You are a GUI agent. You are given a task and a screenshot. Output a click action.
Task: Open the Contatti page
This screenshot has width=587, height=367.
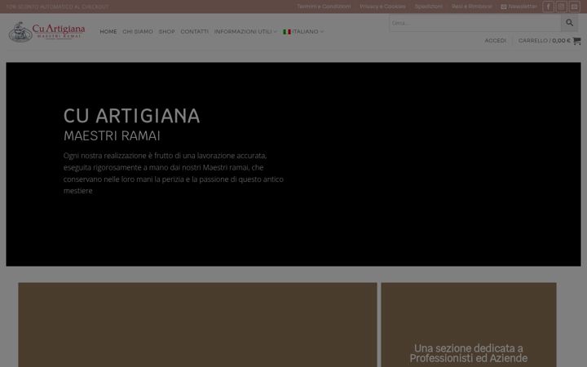coord(194,32)
